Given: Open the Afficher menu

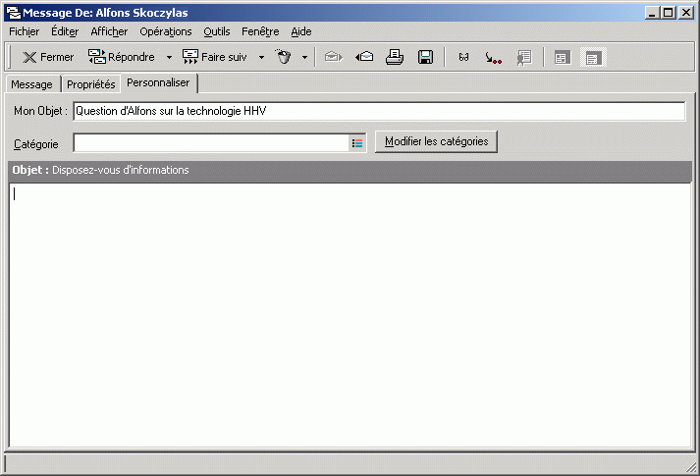Looking at the screenshot, I should coord(109,31).
